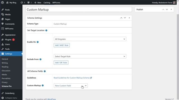Show help for Set Target Location
This screenshot has width=179, height=100.
tap(46, 30)
